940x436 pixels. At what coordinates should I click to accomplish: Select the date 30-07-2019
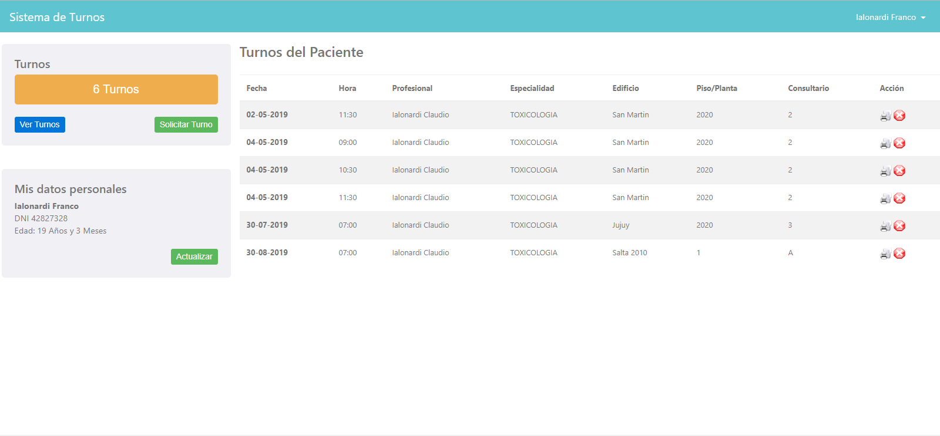[267, 225]
